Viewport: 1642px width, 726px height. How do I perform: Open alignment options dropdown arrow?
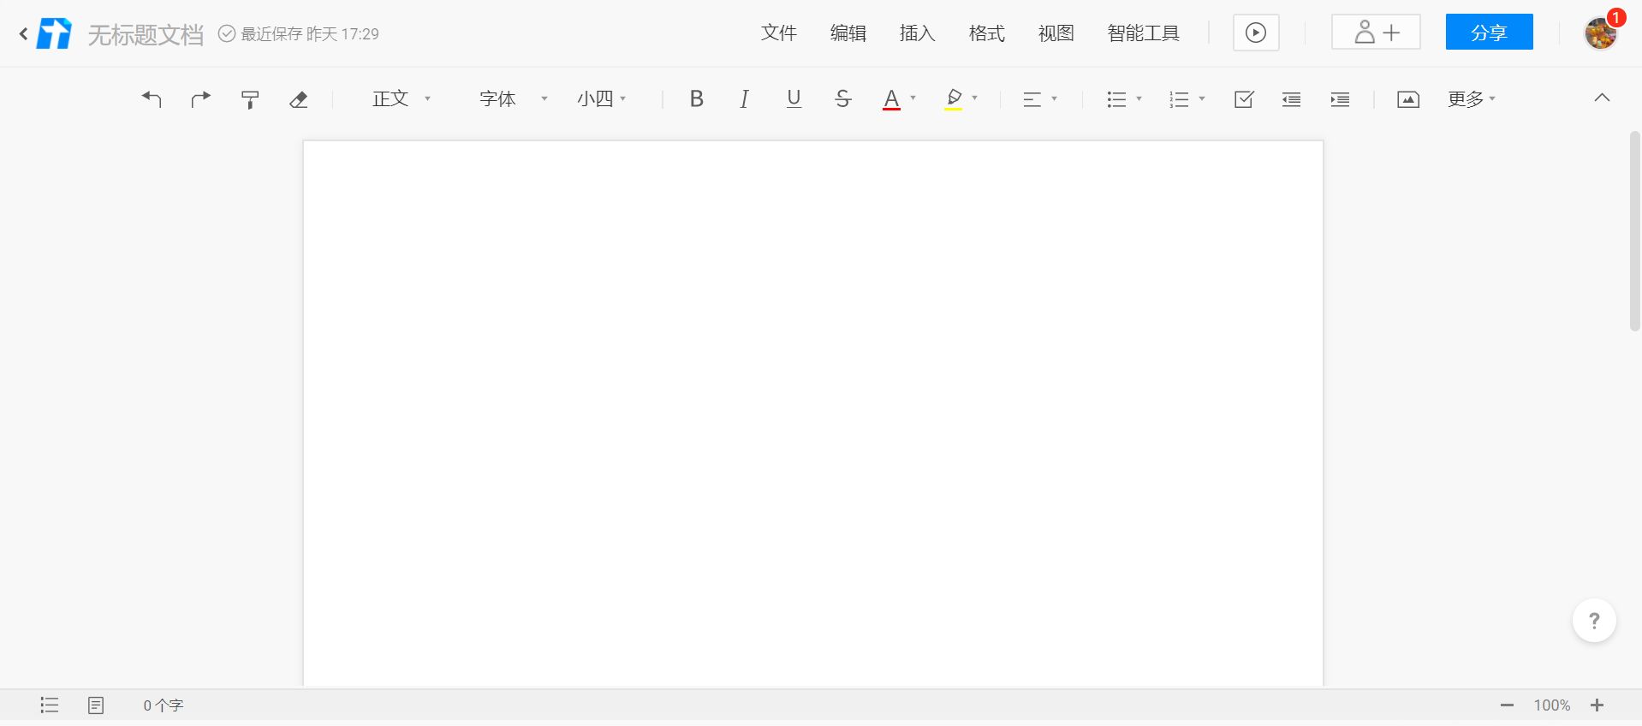click(x=1055, y=98)
